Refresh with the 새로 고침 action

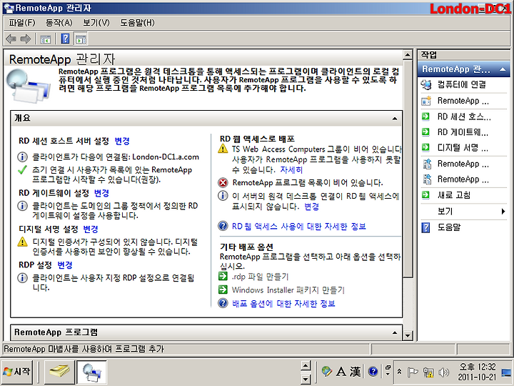point(454,195)
